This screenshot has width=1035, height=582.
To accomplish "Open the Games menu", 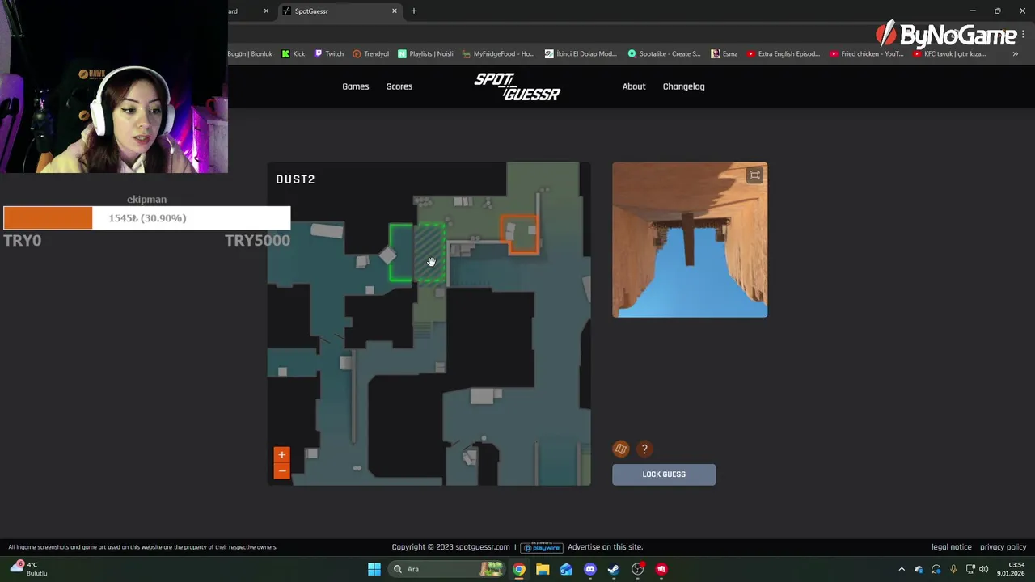I will (x=356, y=86).
